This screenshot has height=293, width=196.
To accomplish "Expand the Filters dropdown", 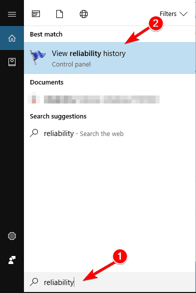I will pyautogui.click(x=174, y=14).
